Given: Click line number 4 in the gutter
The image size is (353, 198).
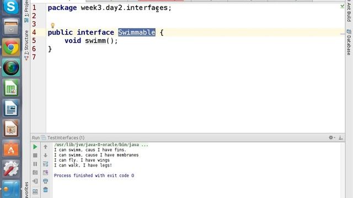Looking at the screenshot, I should 34,32.
